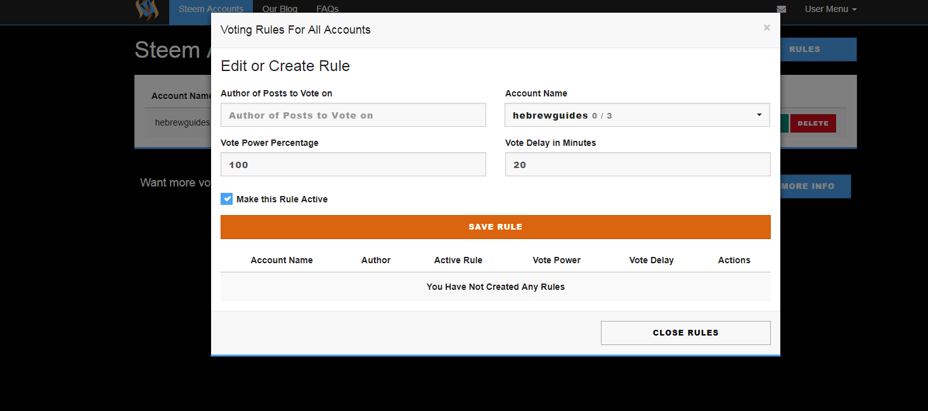Expand the User Menu dropdown
Viewport: 928px width, 411px height.
(830, 10)
